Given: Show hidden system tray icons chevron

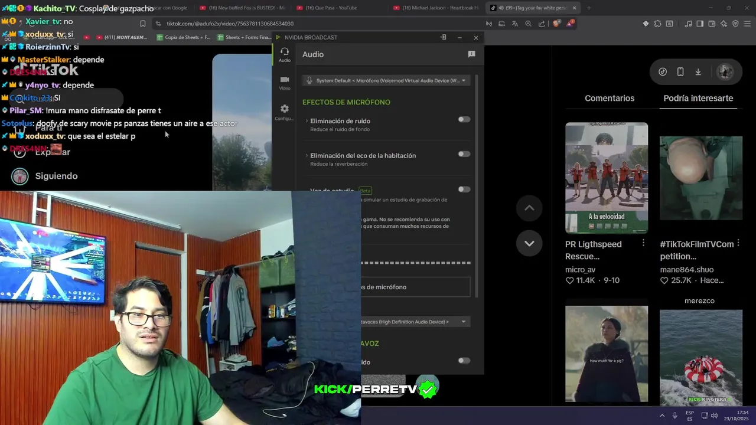Looking at the screenshot, I should click(x=662, y=416).
